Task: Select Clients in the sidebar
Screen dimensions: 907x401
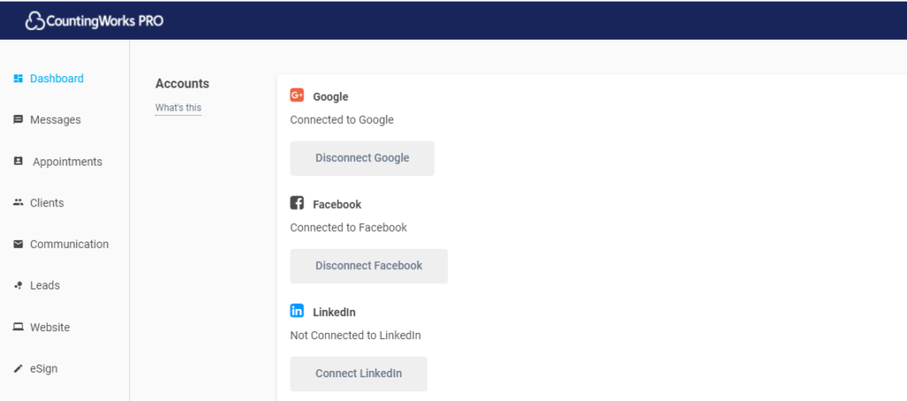Action: pos(47,203)
